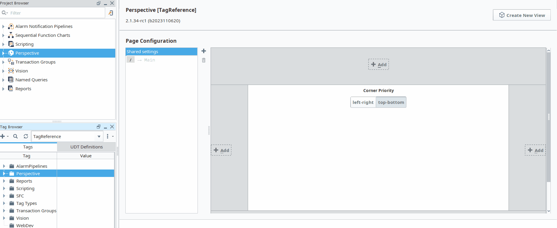Click the Reports folder icon in Tag Browser
557x228 pixels.
point(12,181)
